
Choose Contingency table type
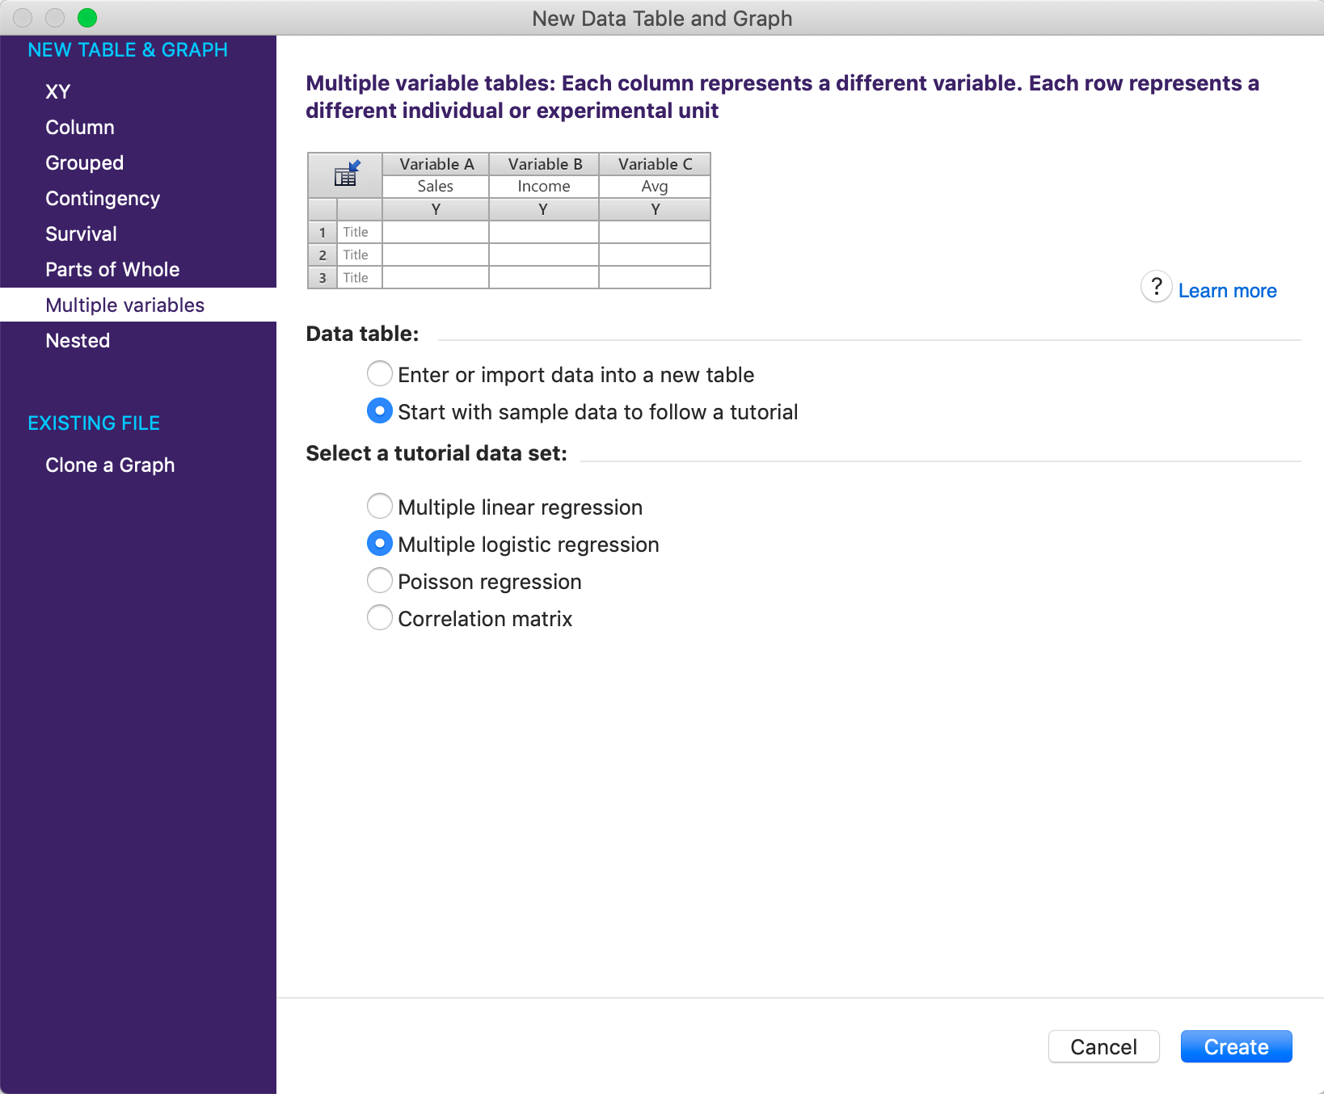103,198
